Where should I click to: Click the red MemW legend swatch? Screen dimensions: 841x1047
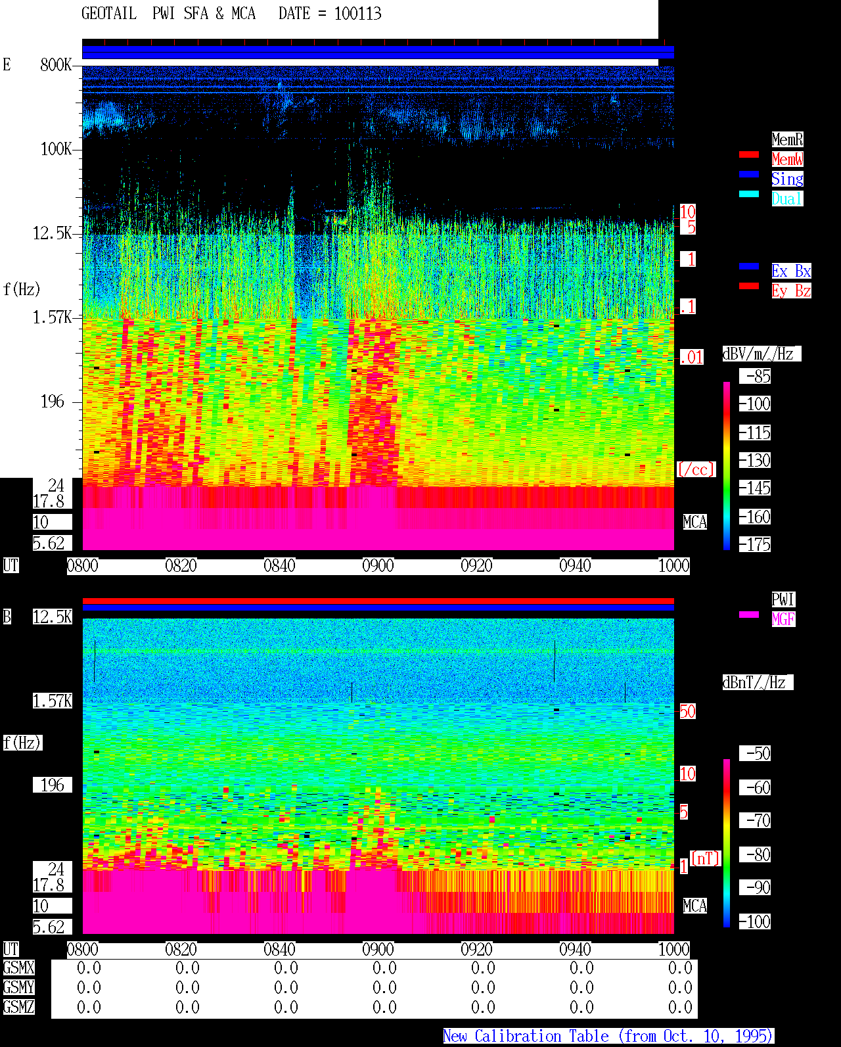pyautogui.click(x=748, y=154)
